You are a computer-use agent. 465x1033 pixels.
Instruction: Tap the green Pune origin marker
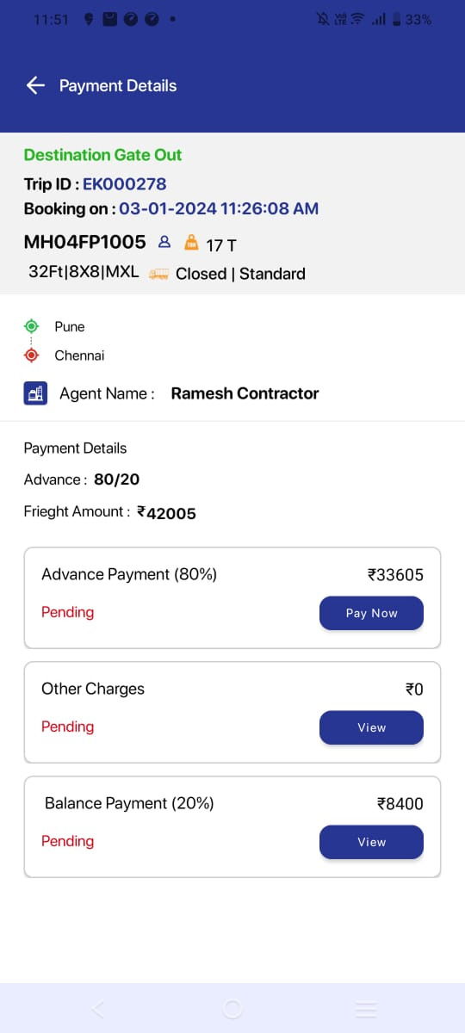(x=32, y=326)
